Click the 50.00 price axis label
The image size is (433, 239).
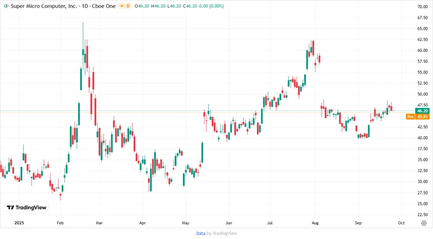[x=422, y=94]
